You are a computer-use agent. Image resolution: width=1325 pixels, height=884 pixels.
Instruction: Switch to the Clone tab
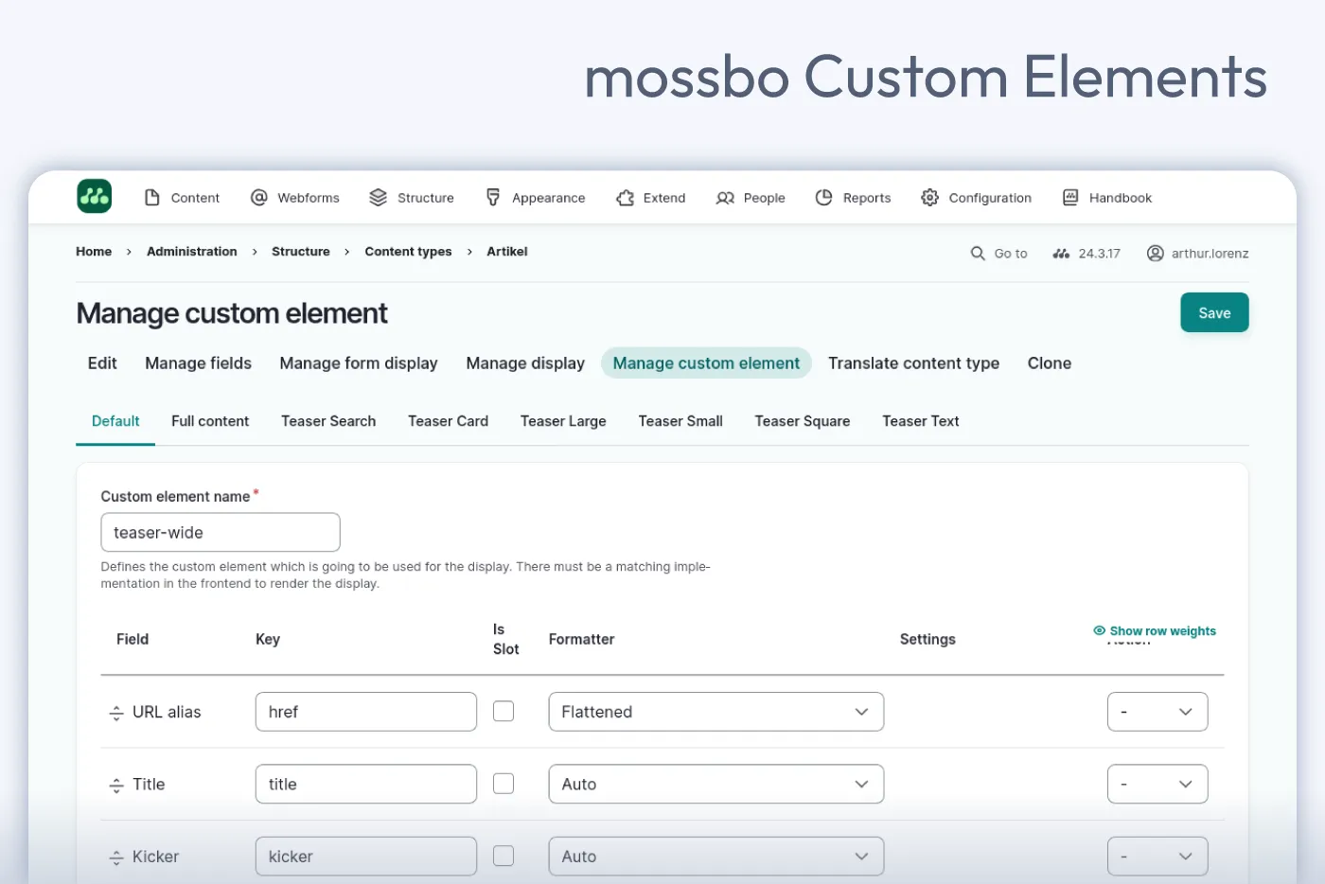[x=1050, y=363]
